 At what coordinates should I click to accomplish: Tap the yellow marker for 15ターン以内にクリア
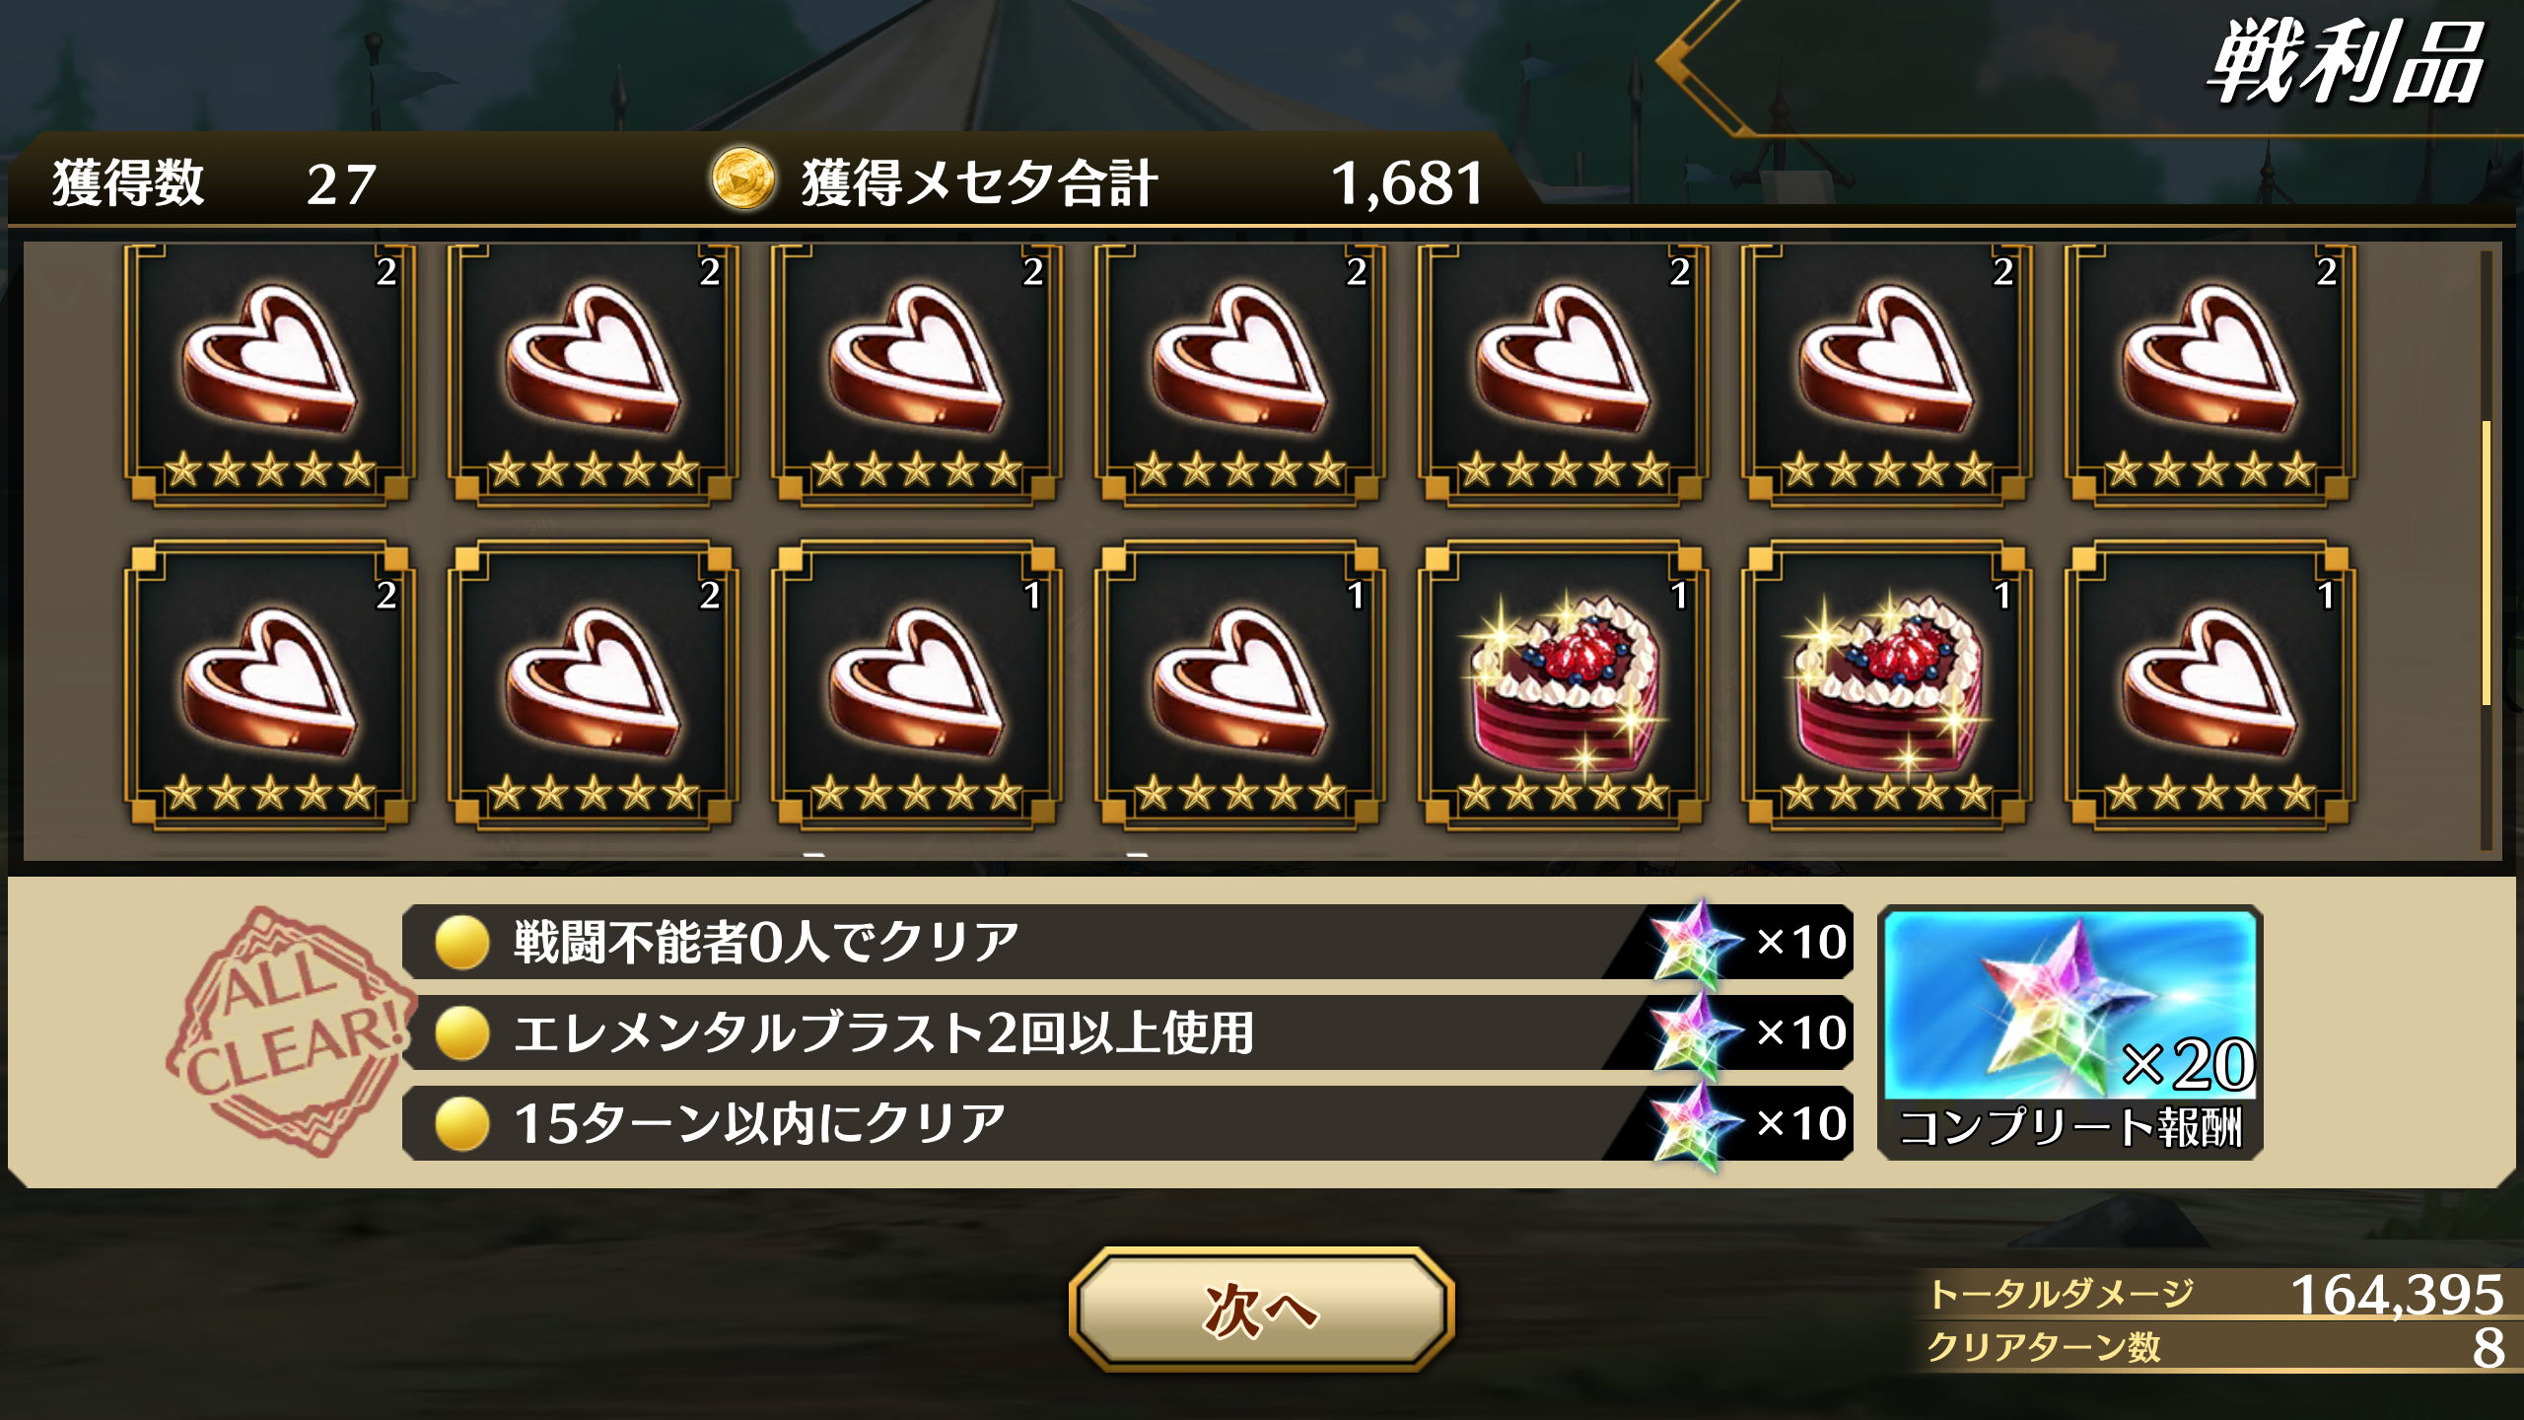462,1124
